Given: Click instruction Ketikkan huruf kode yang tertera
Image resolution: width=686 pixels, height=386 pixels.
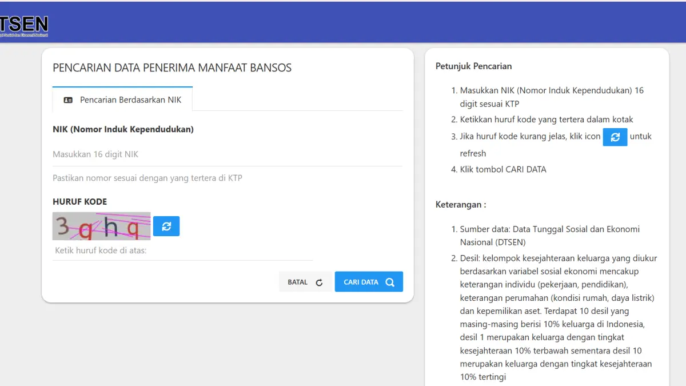Looking at the screenshot, I should (x=547, y=120).
